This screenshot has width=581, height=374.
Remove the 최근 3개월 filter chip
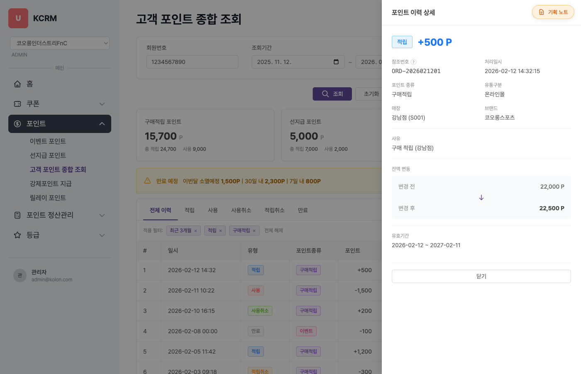195,231
